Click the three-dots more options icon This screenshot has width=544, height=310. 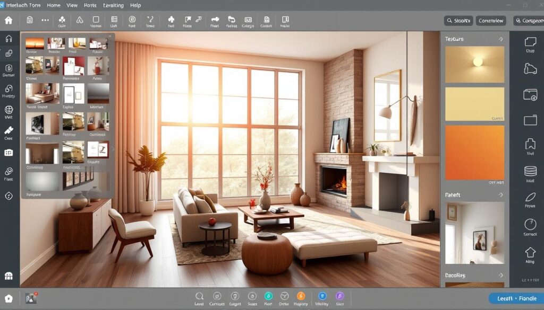45,21
